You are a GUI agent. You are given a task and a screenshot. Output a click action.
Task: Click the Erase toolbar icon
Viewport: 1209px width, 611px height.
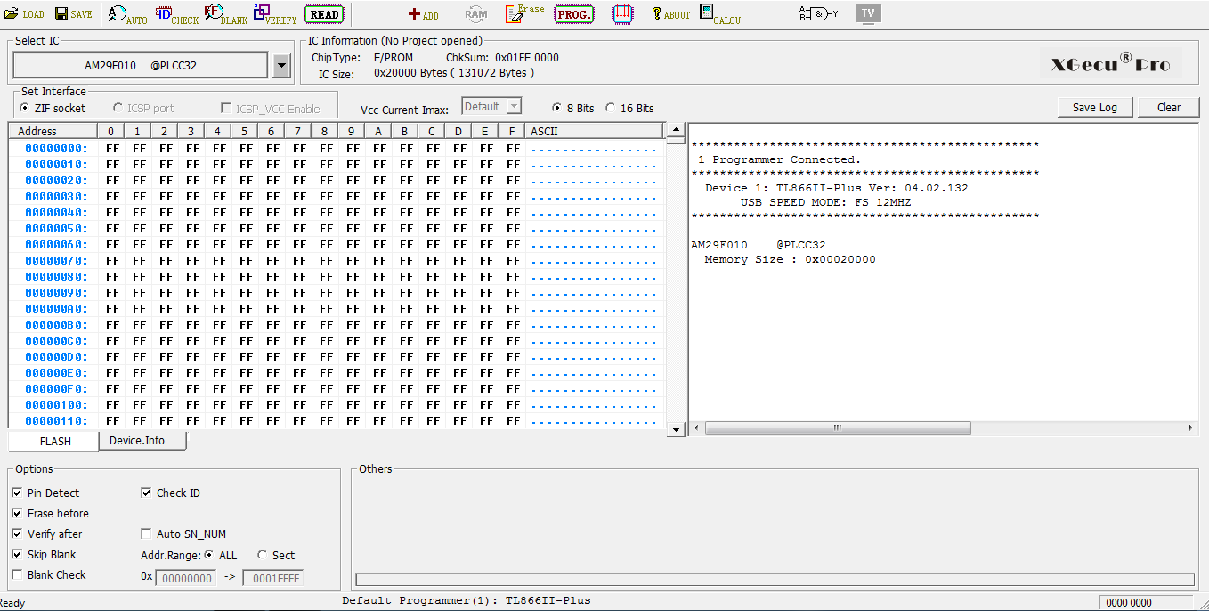pos(524,12)
